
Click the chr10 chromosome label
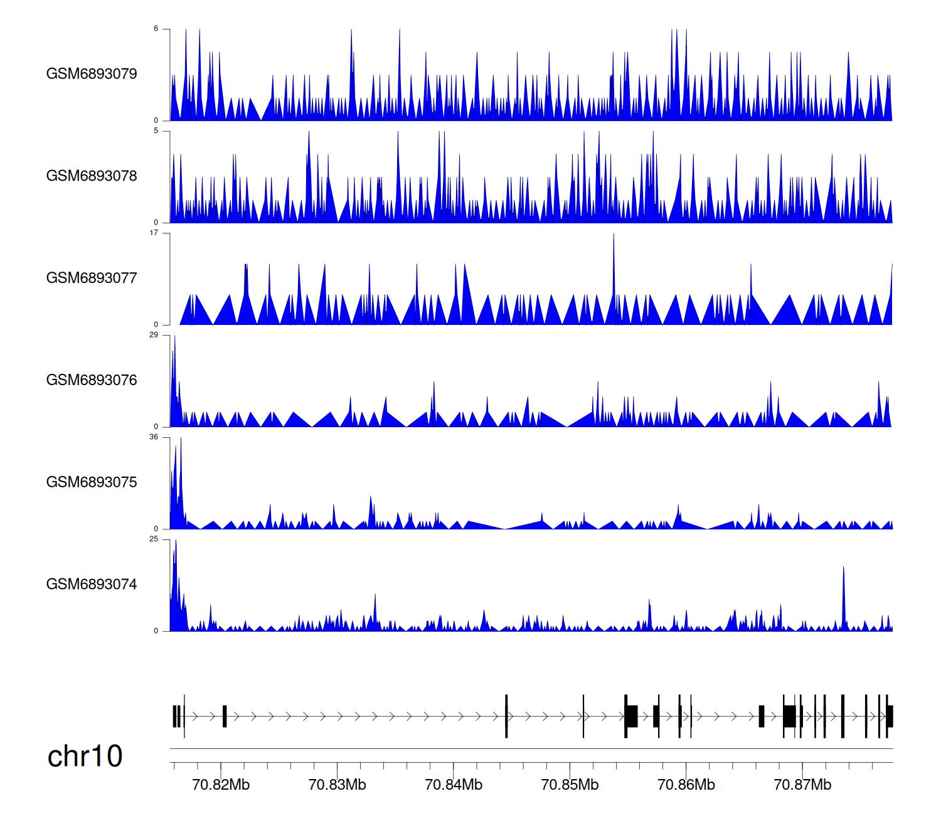click(x=85, y=756)
